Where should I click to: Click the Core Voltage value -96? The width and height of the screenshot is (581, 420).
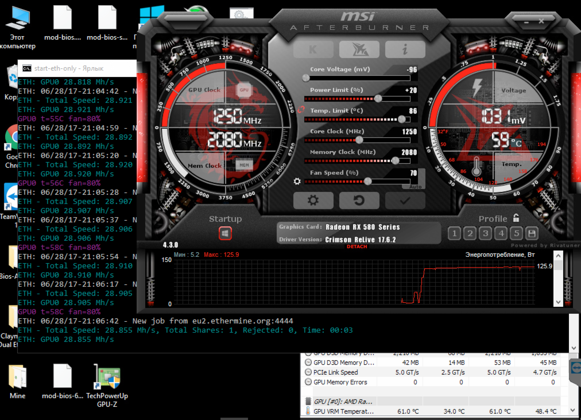click(x=412, y=70)
